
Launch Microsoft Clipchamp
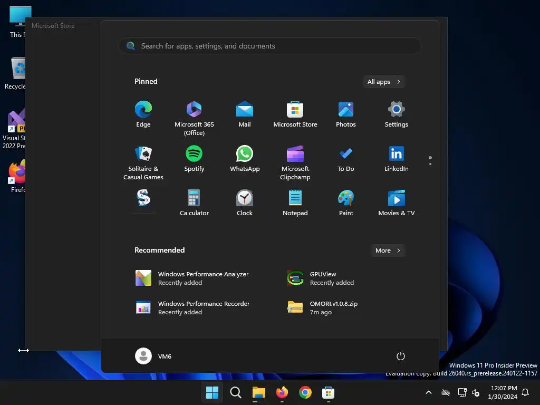click(295, 163)
